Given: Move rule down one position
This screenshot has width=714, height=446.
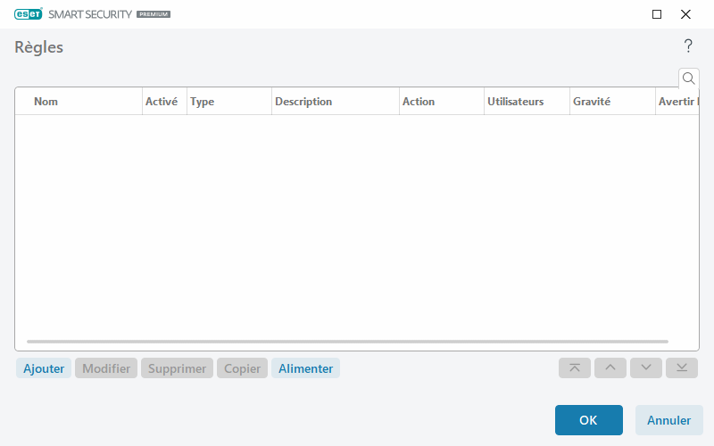Looking at the screenshot, I should (x=645, y=368).
